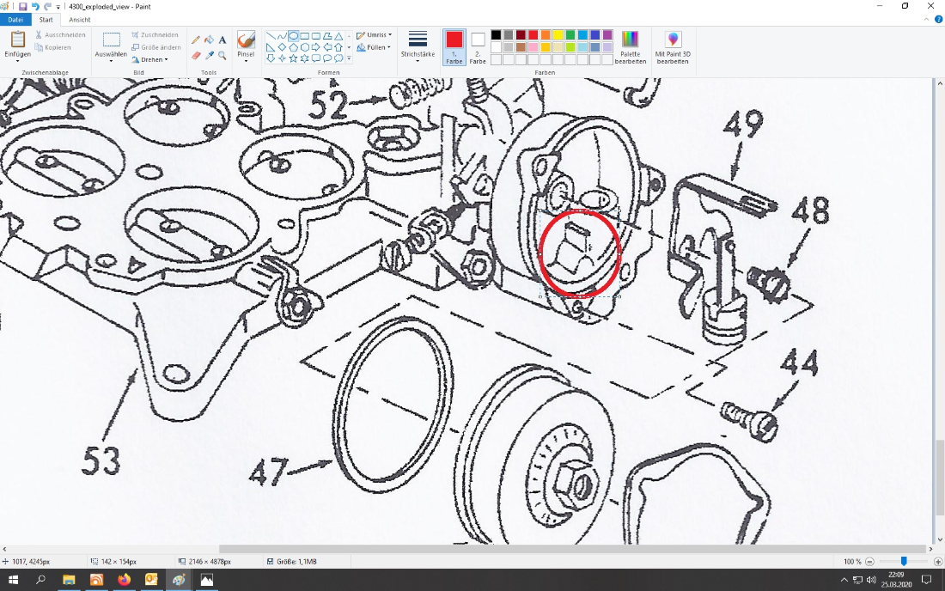Expand the Drehen rotate menu
This screenshot has width=945, height=591.
pos(150,59)
